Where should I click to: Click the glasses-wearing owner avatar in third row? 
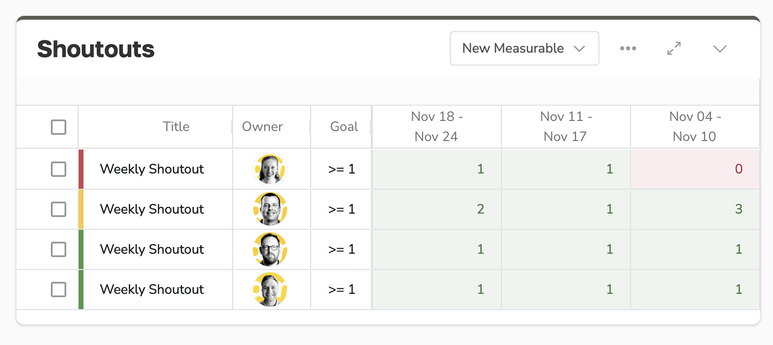270,249
